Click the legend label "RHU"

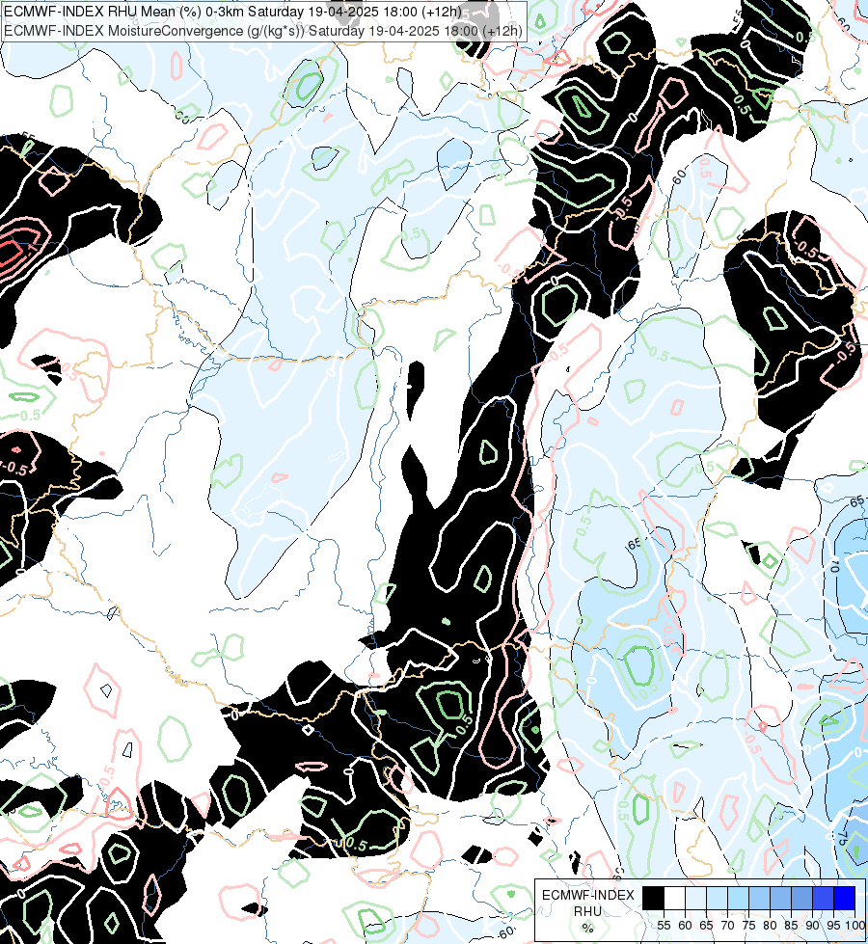587,911
